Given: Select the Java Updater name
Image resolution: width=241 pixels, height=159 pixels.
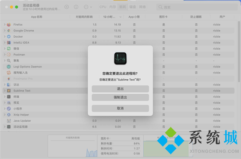Looking at the screenshot, I should (22, 120).
